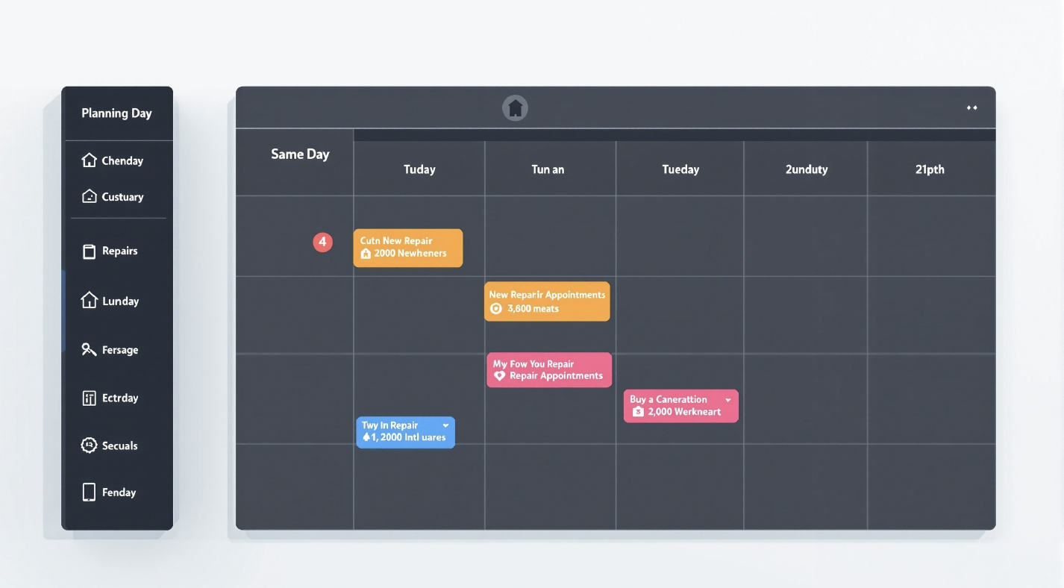Open the Cutn New Repair event
1064x588 pixels.
click(x=407, y=248)
